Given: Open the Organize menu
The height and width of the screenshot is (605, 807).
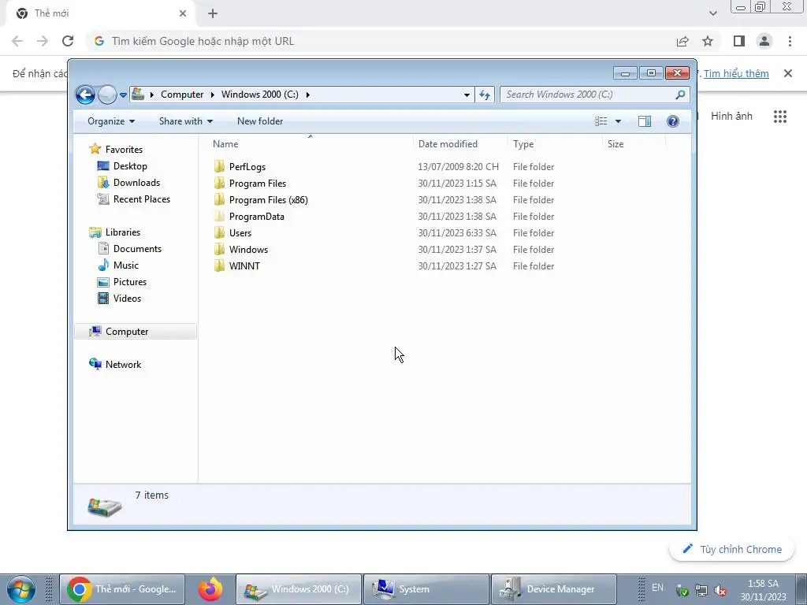Looking at the screenshot, I should (111, 121).
